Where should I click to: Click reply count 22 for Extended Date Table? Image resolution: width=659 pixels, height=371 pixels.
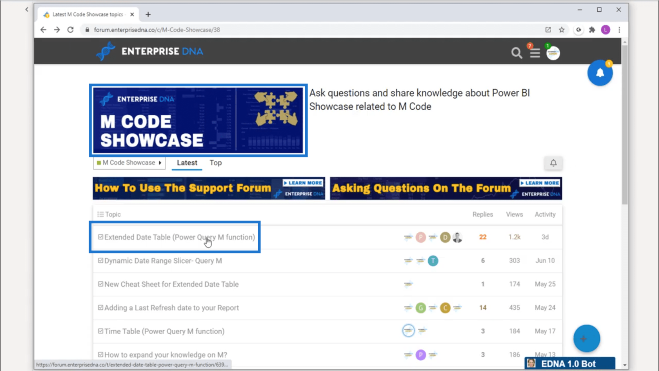pyautogui.click(x=482, y=237)
